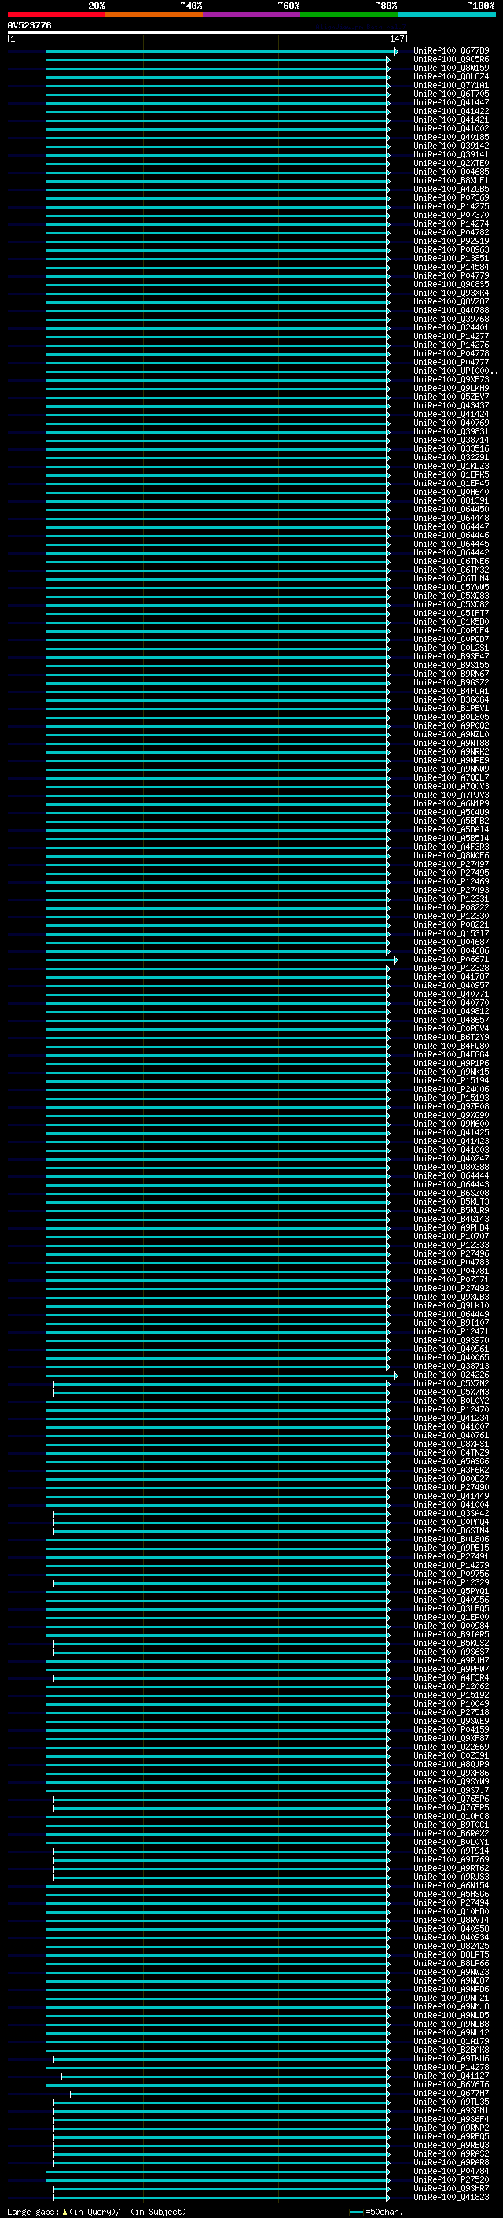Screen dimensions: 503x2218
Task: Click hit label UniRef100_B8LPT5
Action: pos(451,1954)
